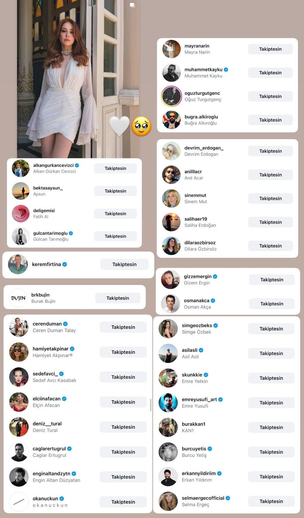Tap oguzturgutgenc's story-ring avatar
Image resolution: width=304 pixels, height=518 pixels.
click(x=171, y=96)
